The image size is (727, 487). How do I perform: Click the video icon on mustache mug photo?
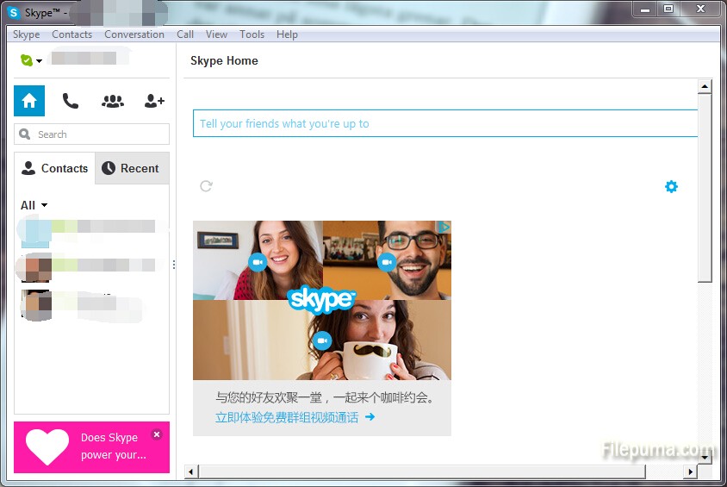pyautogui.click(x=322, y=341)
